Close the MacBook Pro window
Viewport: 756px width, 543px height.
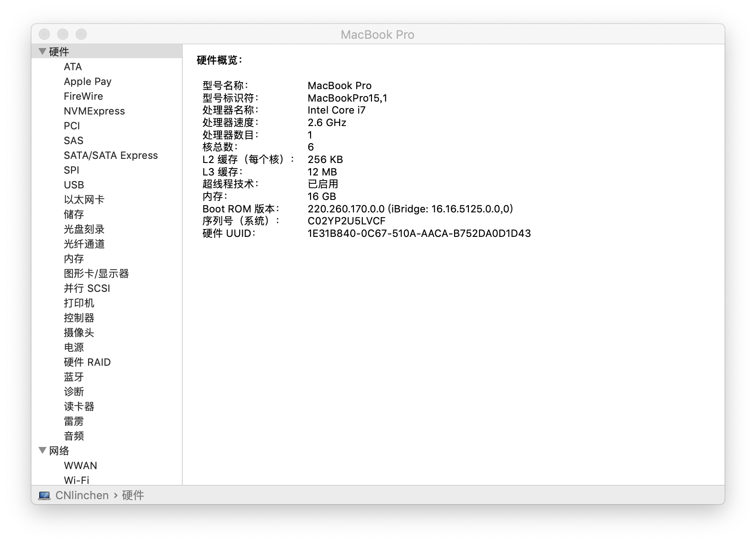click(x=44, y=34)
